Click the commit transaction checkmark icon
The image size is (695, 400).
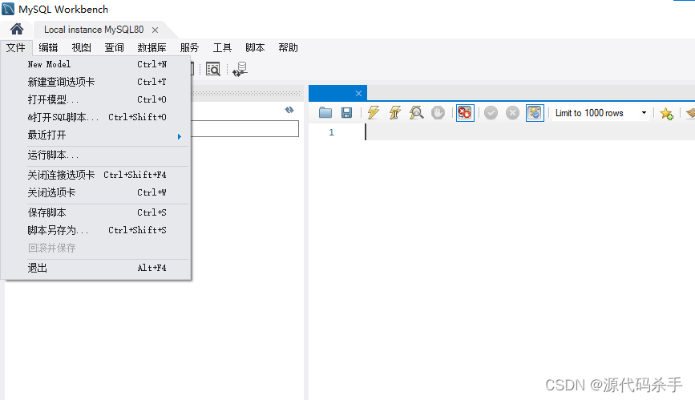point(491,113)
